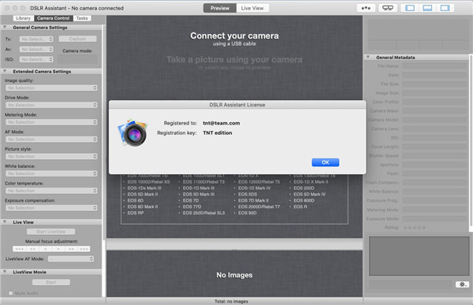Click the LiveView Movie Start button
Screen dimensions: 473x305
pos(51,282)
